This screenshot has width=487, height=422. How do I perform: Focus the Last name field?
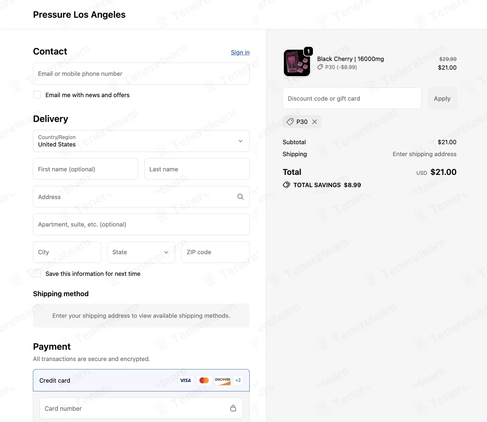click(x=197, y=169)
